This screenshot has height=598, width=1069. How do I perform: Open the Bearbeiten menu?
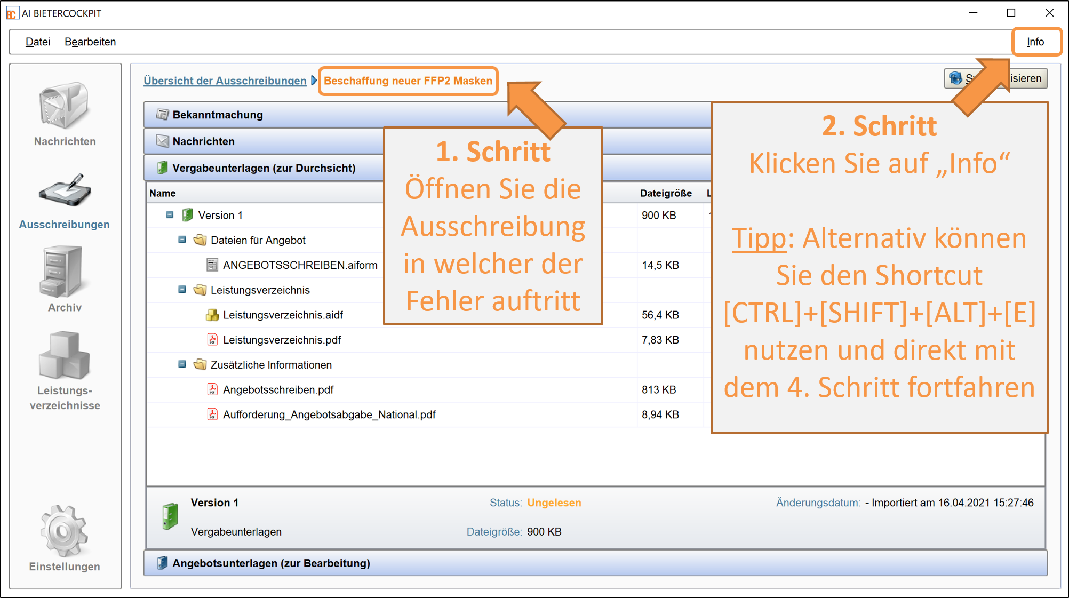tap(90, 42)
